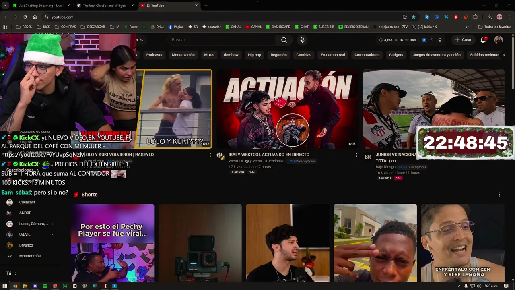Select the Cumbias filter chip
The image size is (515, 290).
pyautogui.click(x=304, y=55)
